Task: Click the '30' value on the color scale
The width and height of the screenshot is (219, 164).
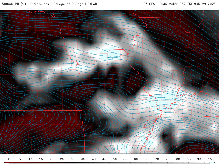Action: coord(73,159)
